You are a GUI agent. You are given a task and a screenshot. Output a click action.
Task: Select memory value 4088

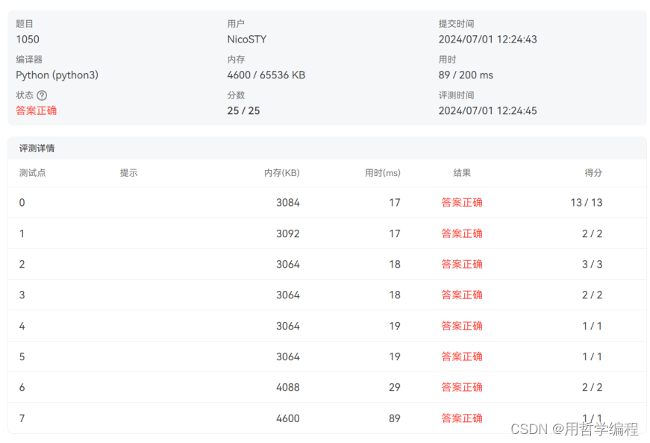click(288, 388)
